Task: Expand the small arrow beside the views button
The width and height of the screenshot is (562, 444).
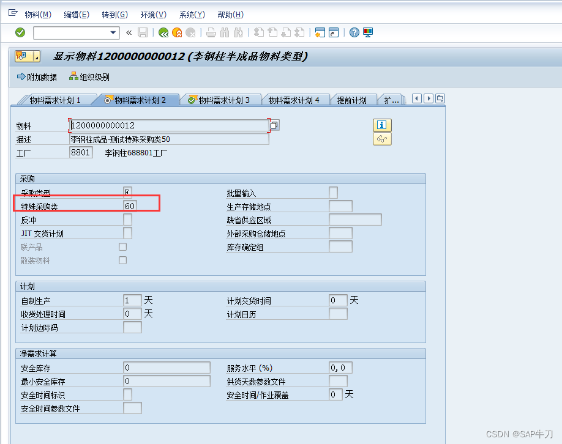Action: 37,56
